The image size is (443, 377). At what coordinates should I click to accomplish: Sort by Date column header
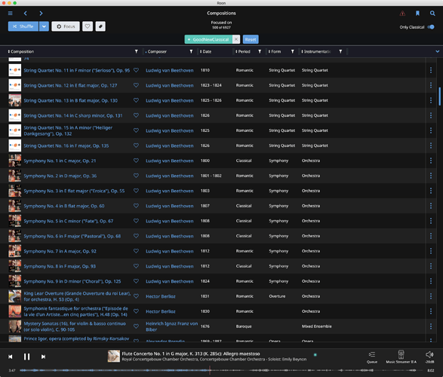point(206,51)
